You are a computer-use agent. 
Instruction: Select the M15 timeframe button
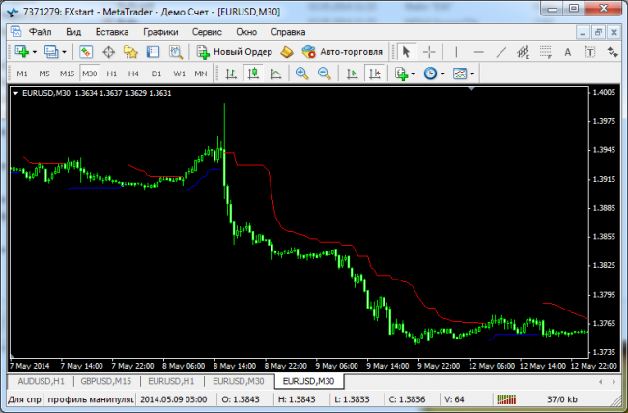pyautogui.click(x=67, y=74)
